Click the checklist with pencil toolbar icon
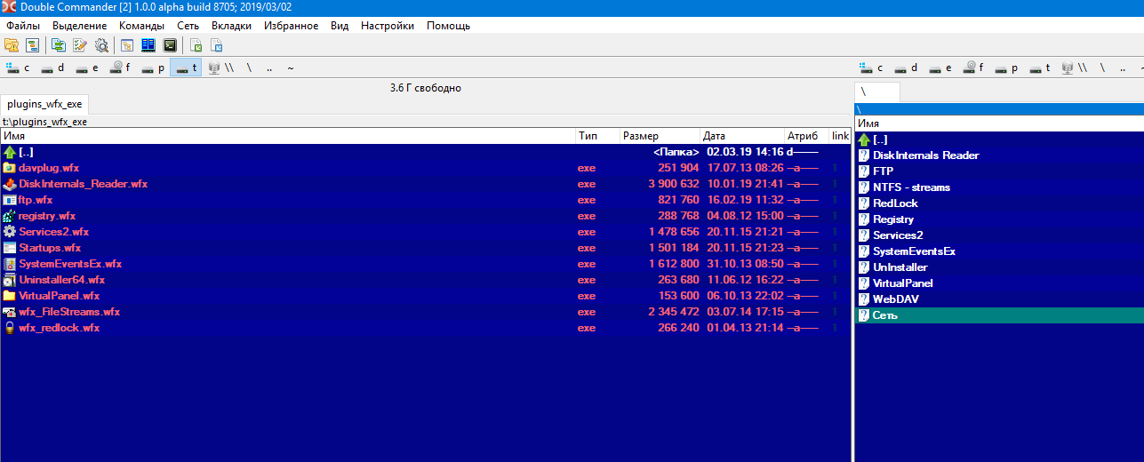1144x462 pixels. pyautogui.click(x=80, y=45)
